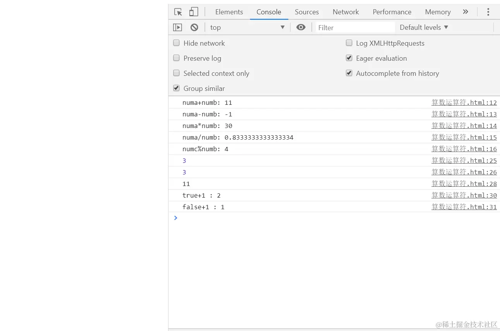Screen dimensions: 500x331
Task: Select the log text numa+numb: 11
Action: click(x=207, y=103)
